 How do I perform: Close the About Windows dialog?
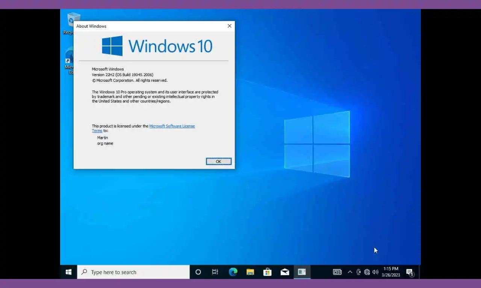tap(229, 26)
